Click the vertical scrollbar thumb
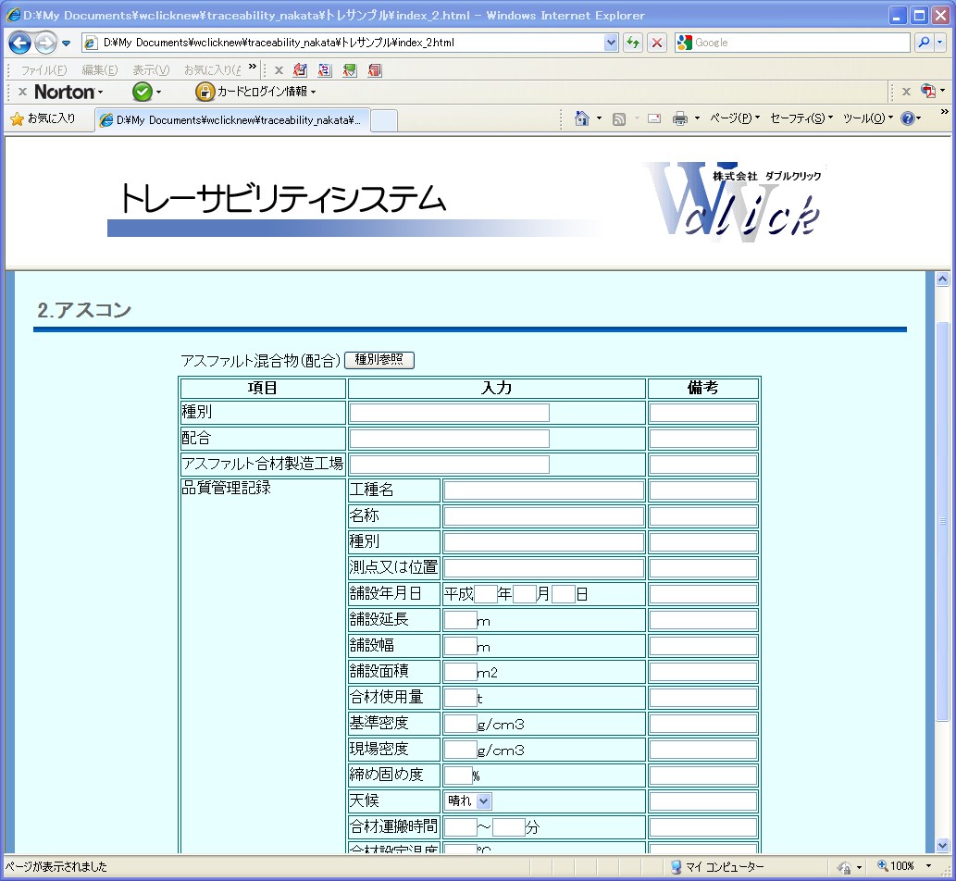The width and height of the screenshot is (956, 881). point(943,522)
